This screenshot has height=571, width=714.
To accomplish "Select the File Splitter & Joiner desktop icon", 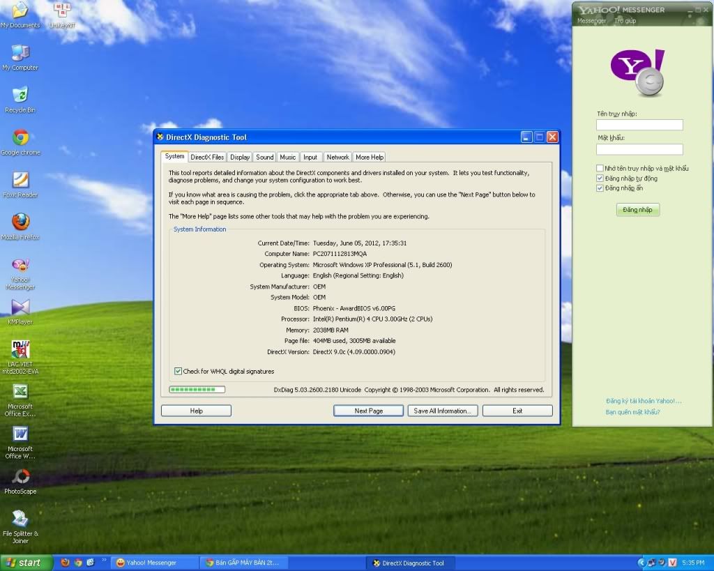I will click(20, 527).
